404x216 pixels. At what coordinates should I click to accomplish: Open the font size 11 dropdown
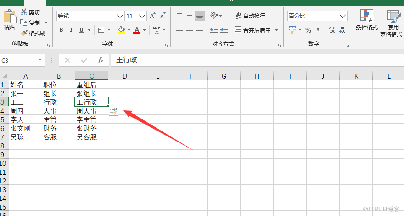pos(142,16)
